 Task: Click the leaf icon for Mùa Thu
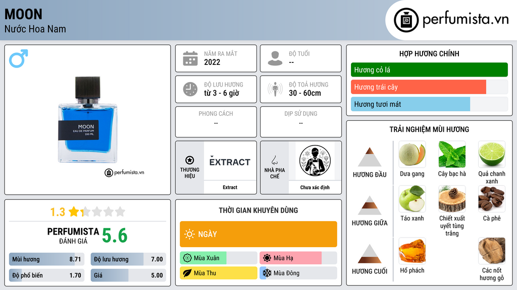coord(187,273)
